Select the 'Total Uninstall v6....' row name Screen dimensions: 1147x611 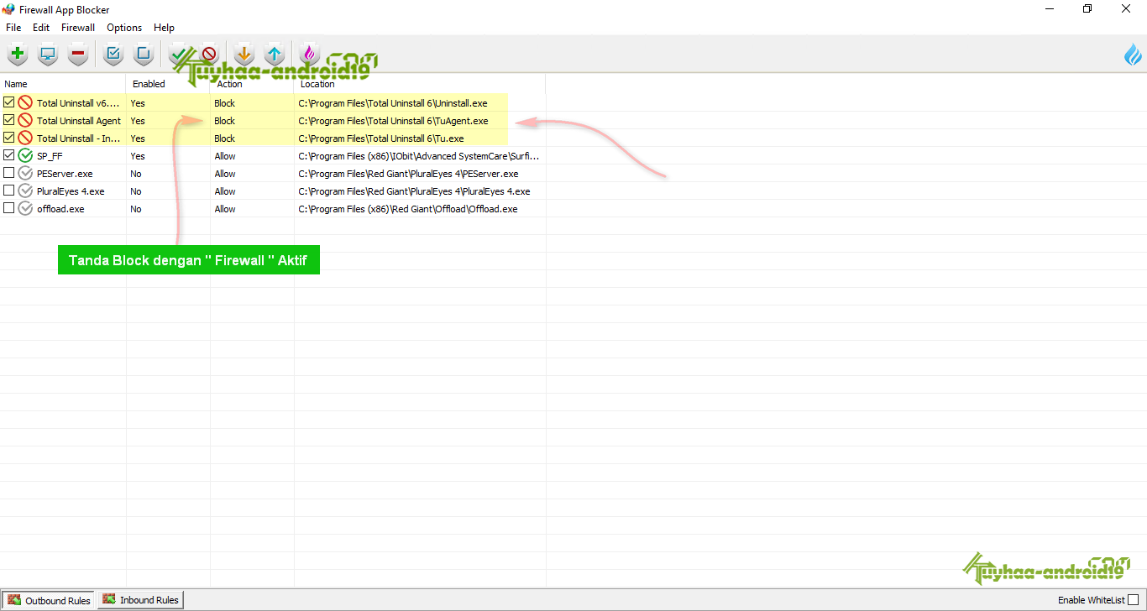click(x=79, y=103)
